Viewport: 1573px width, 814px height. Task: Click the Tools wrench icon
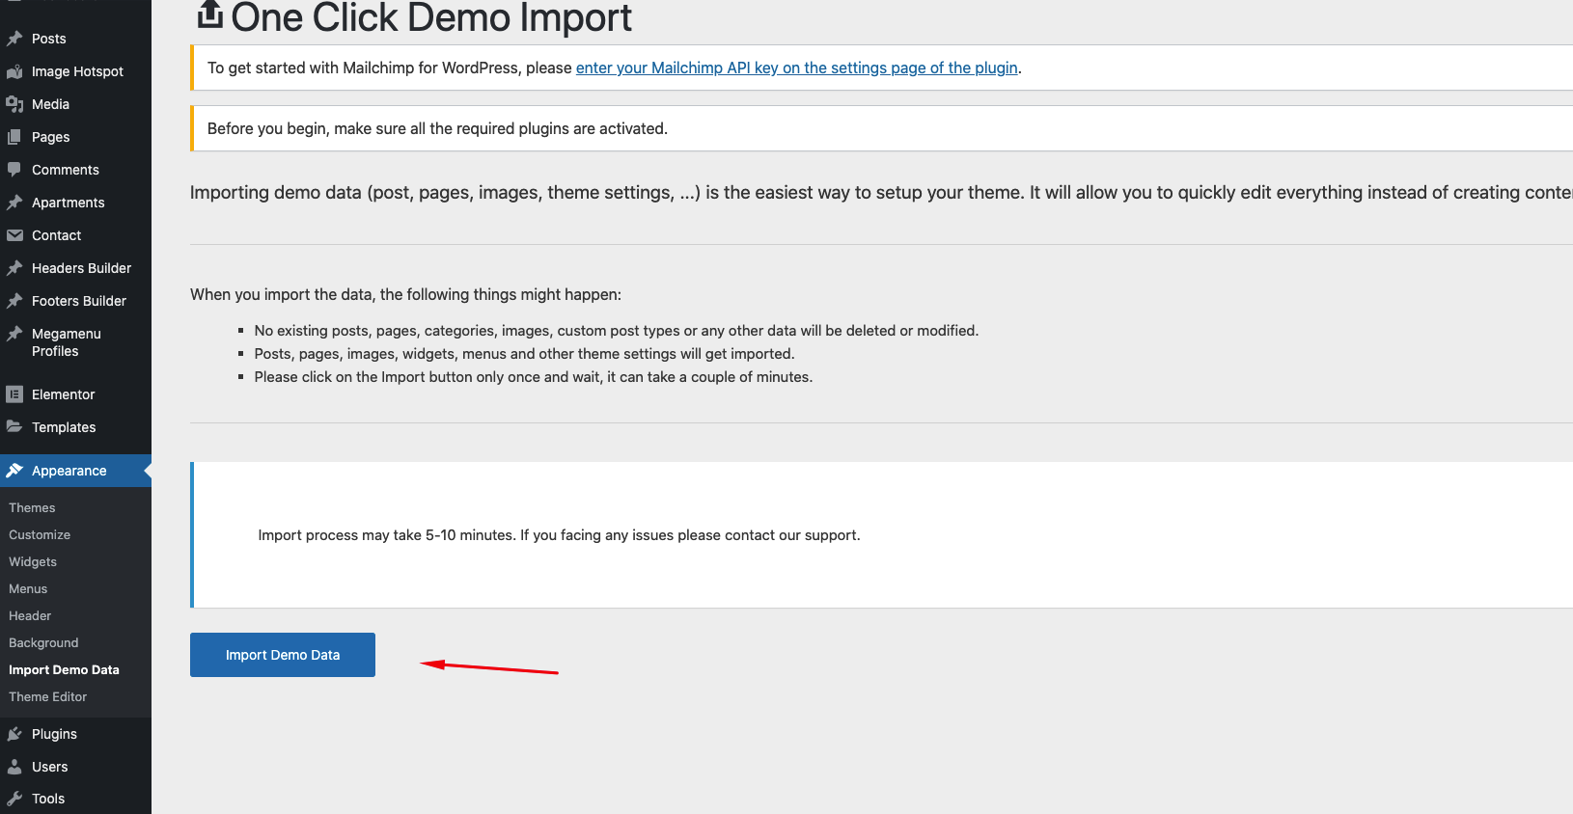click(14, 799)
